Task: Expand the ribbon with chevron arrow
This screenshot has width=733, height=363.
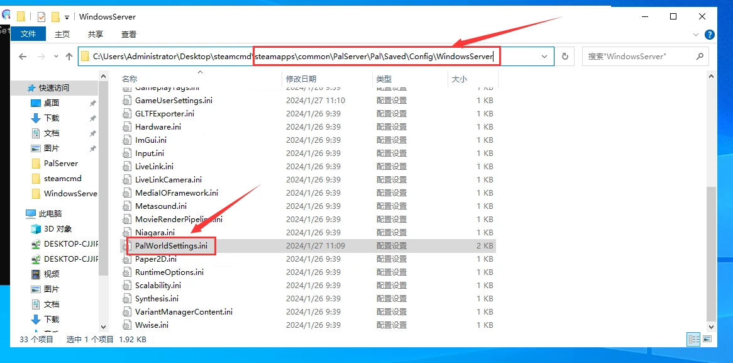Action: pyautogui.click(x=695, y=35)
